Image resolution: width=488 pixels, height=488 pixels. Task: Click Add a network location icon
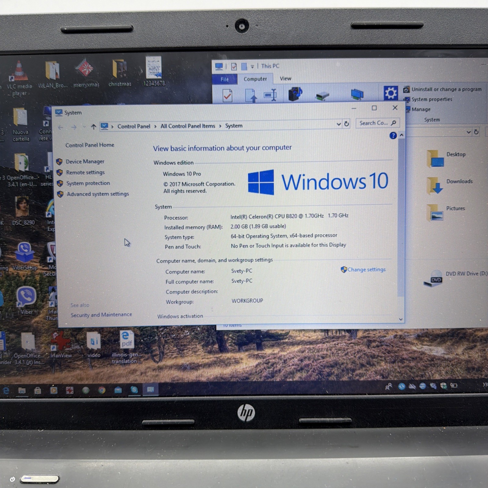(x=357, y=94)
